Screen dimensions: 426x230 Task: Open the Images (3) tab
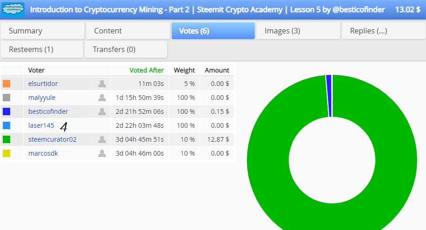pyautogui.click(x=298, y=31)
